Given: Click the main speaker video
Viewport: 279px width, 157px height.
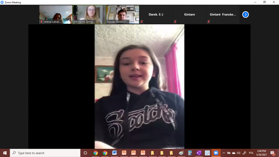Looking at the screenshot, I should (139, 86).
